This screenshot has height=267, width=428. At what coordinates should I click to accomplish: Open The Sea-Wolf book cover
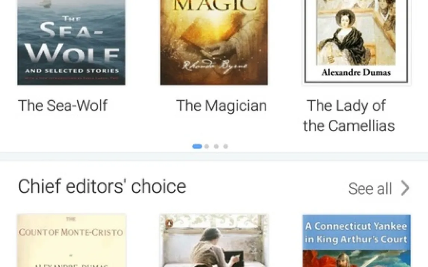point(71,42)
